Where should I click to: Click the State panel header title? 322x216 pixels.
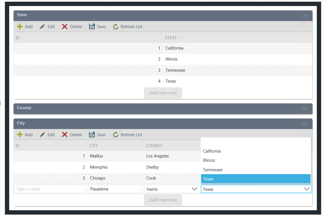[22, 15]
